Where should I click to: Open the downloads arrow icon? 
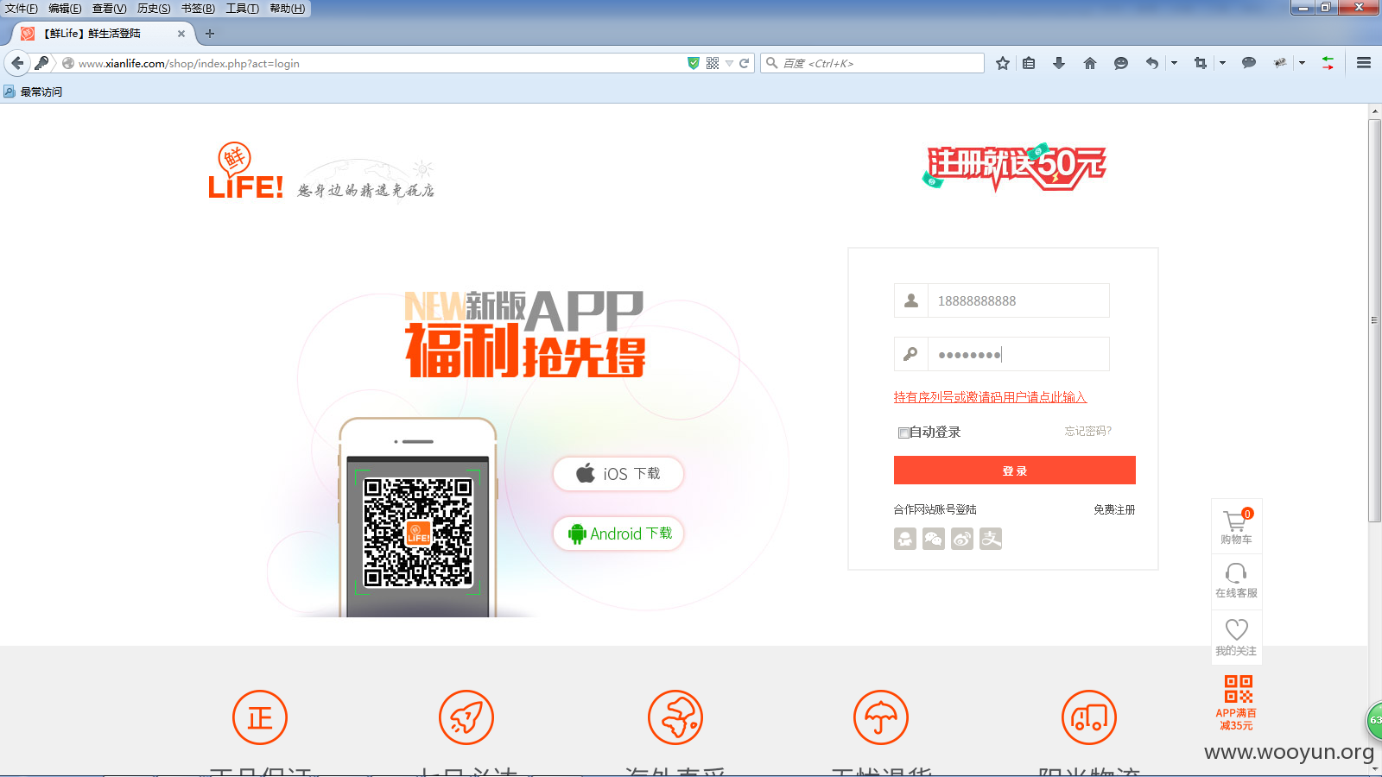[1059, 63]
